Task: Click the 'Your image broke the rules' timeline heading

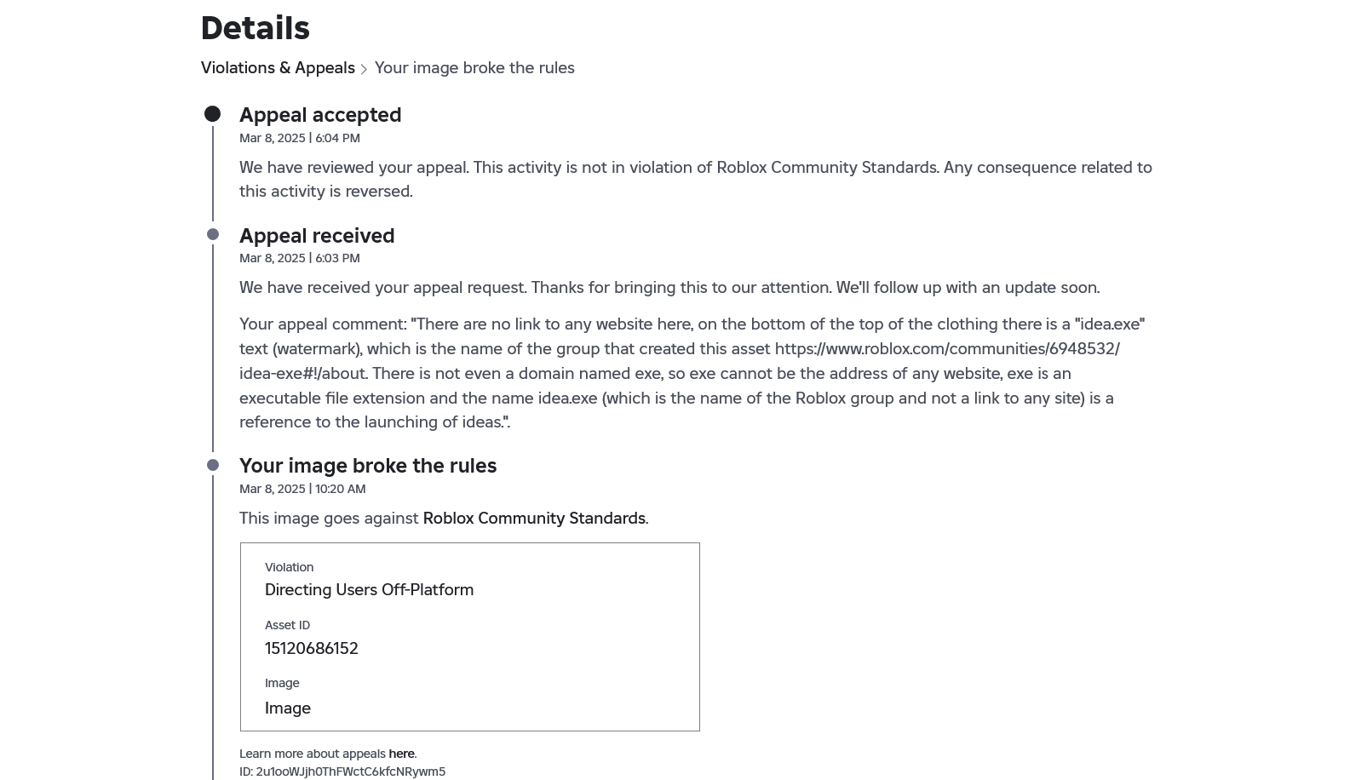Action: (368, 466)
